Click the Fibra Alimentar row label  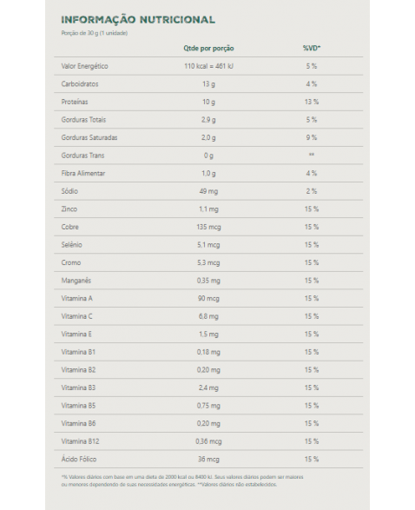pos(82,174)
